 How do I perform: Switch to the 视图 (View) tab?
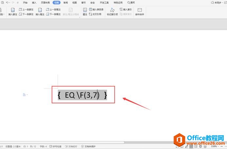point(75,3)
